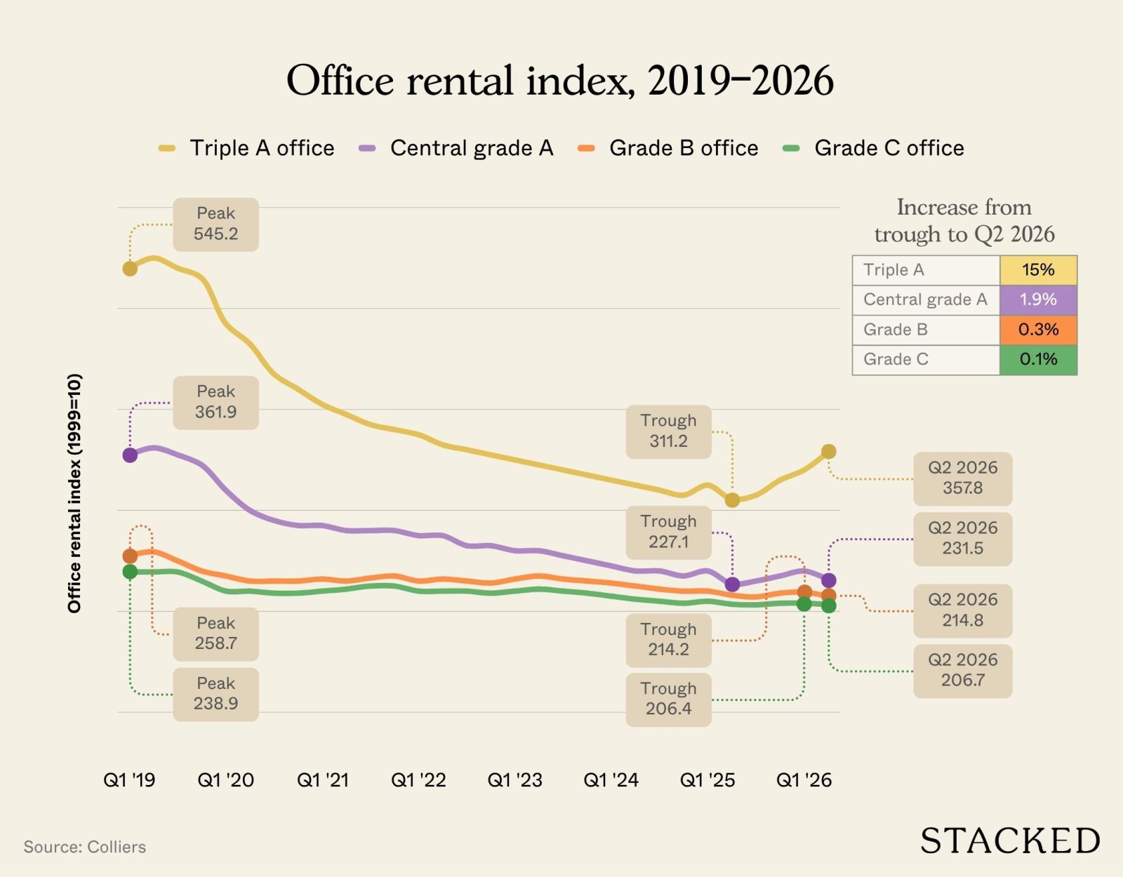Click the green Grade C legend marker
Screen dimensions: 1123x877
click(791, 148)
